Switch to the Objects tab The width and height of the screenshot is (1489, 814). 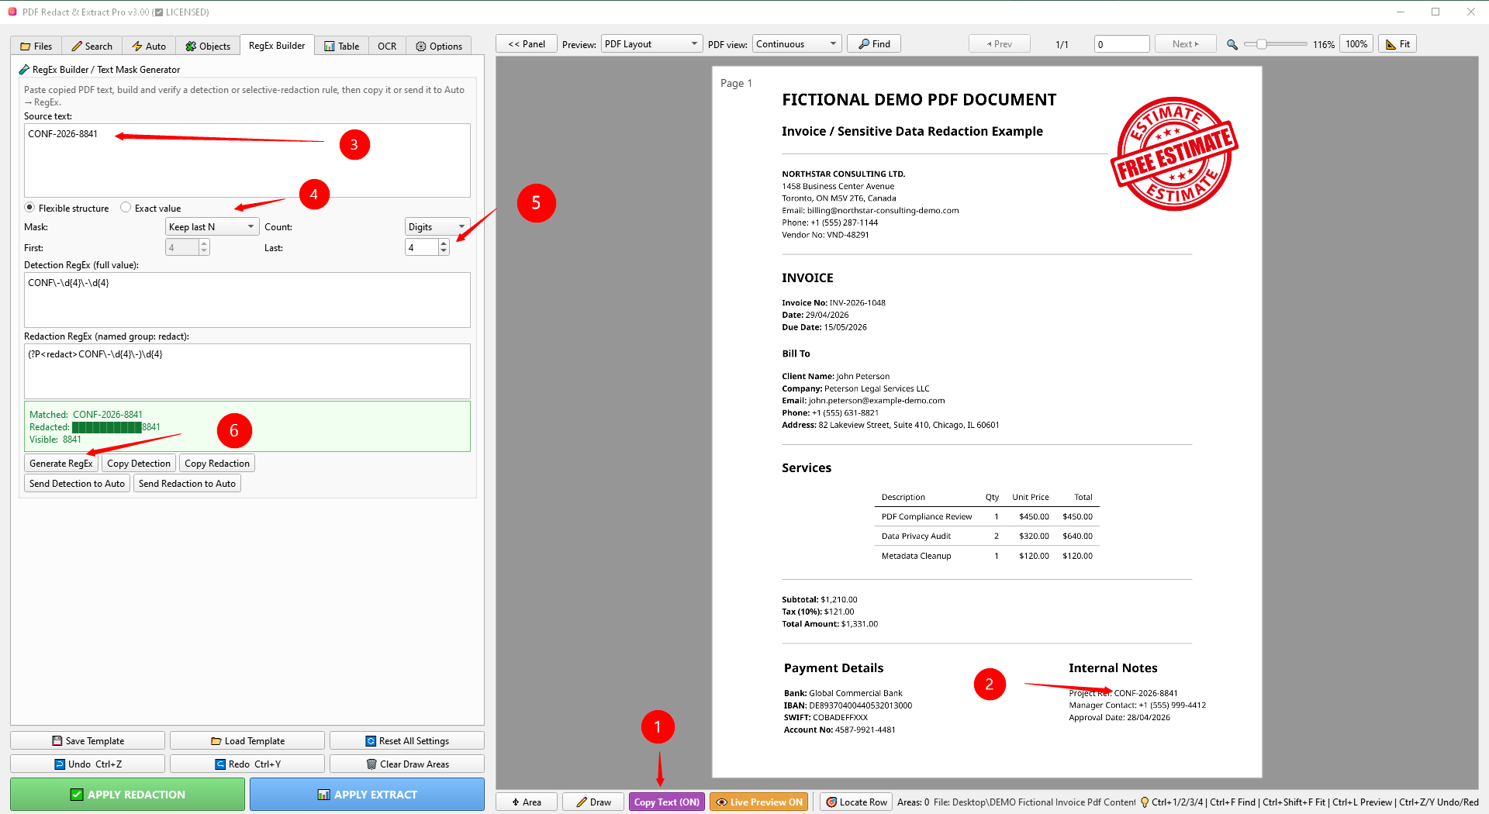[208, 46]
